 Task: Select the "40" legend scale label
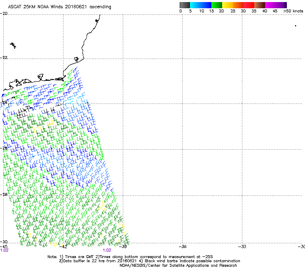point(265,11)
